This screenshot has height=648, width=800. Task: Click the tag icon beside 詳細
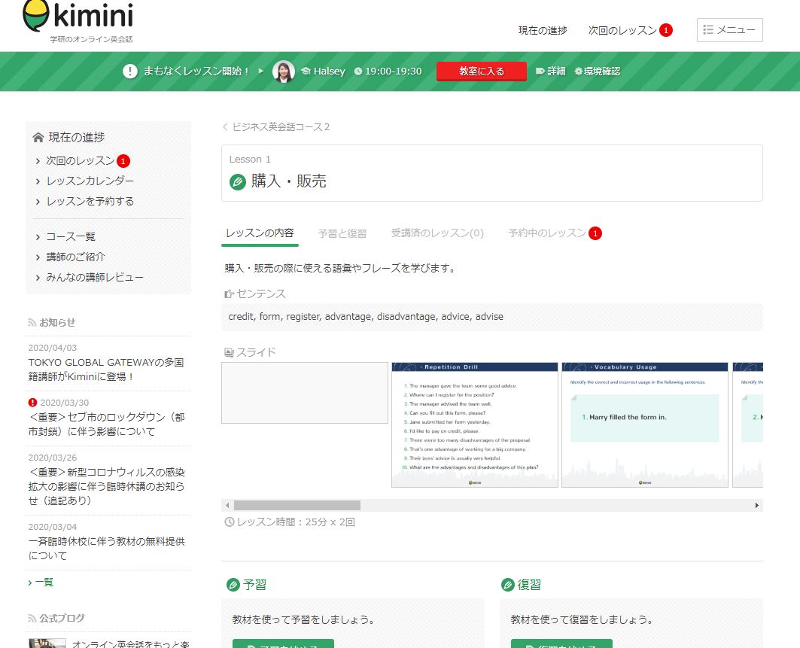click(540, 71)
